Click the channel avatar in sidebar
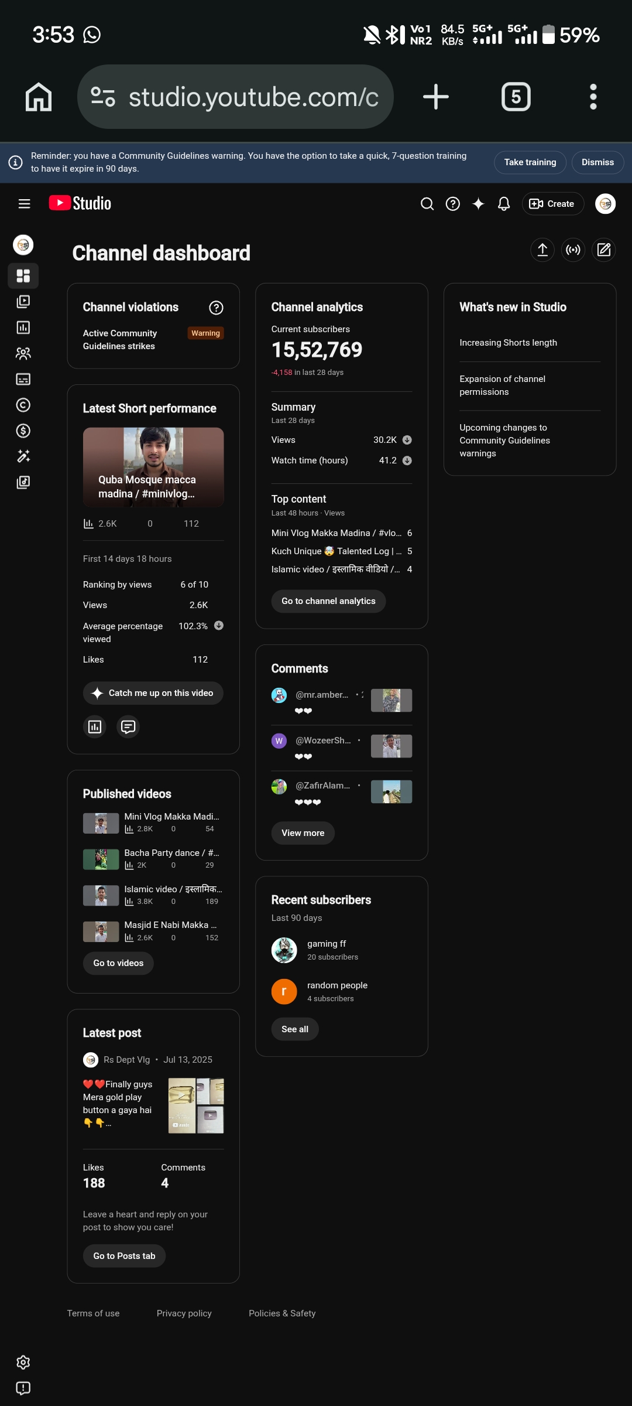The image size is (632, 1406). (23, 245)
